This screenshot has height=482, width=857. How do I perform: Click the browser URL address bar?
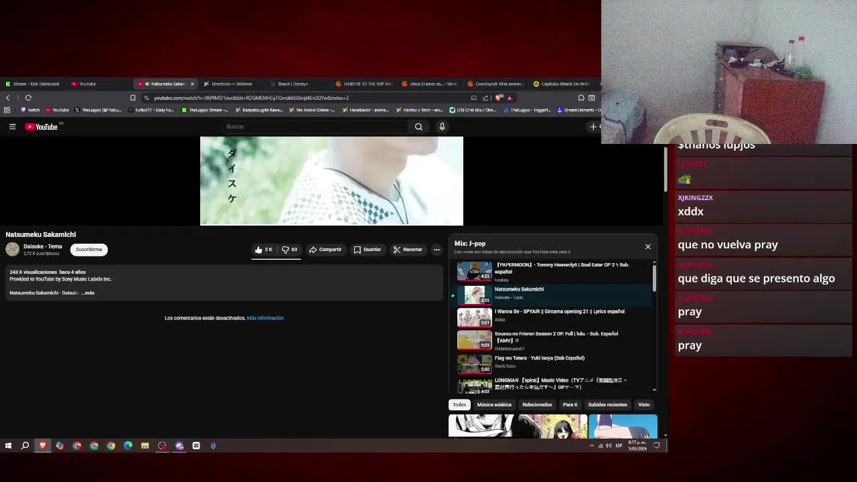pyautogui.click(x=308, y=98)
